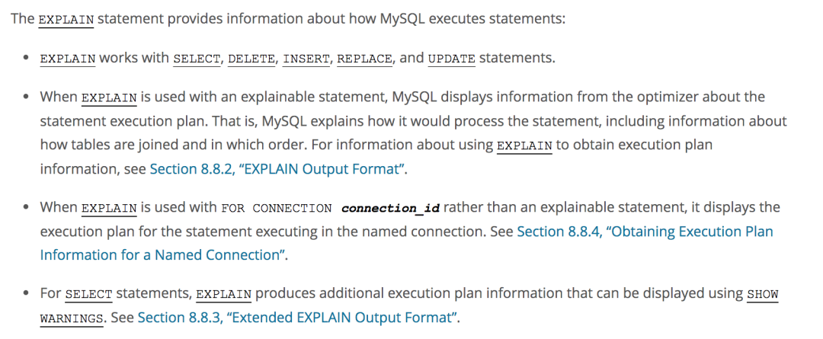Click the italic connection_id placeholder text
This screenshot has height=339, width=823.
pyautogui.click(x=390, y=208)
